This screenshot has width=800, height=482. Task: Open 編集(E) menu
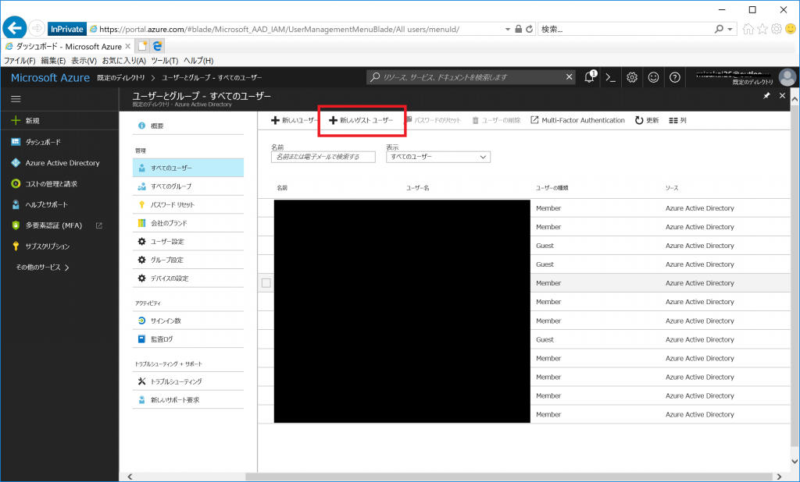coord(54,61)
